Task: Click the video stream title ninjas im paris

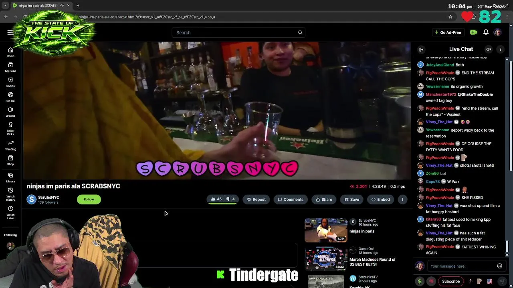Action: 73,186
